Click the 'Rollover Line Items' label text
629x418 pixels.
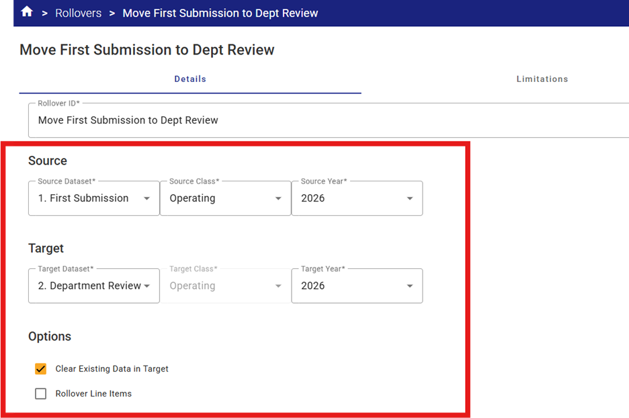coord(93,394)
